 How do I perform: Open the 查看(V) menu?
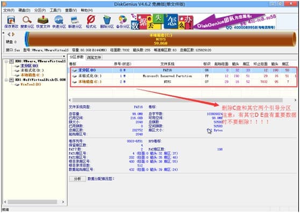pos(71,10)
